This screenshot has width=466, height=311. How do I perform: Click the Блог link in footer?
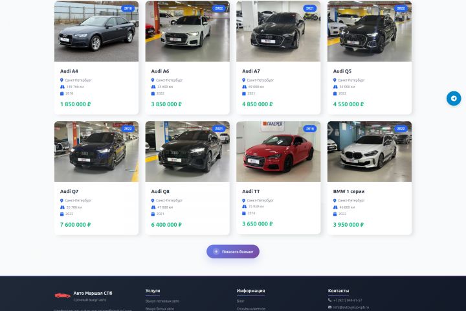[x=241, y=301]
